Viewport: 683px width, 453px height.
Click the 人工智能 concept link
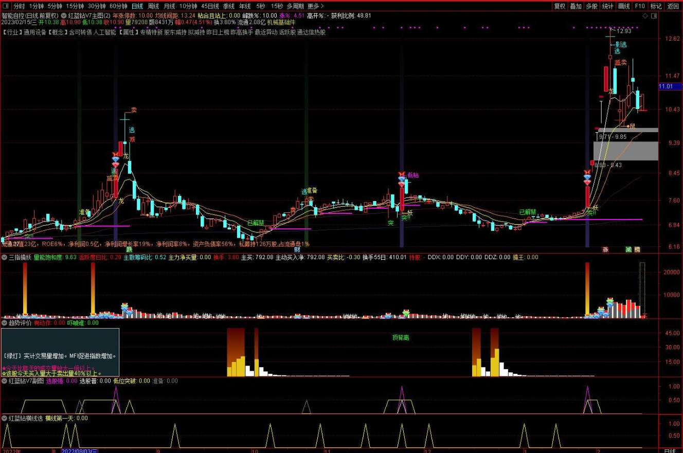pos(104,32)
